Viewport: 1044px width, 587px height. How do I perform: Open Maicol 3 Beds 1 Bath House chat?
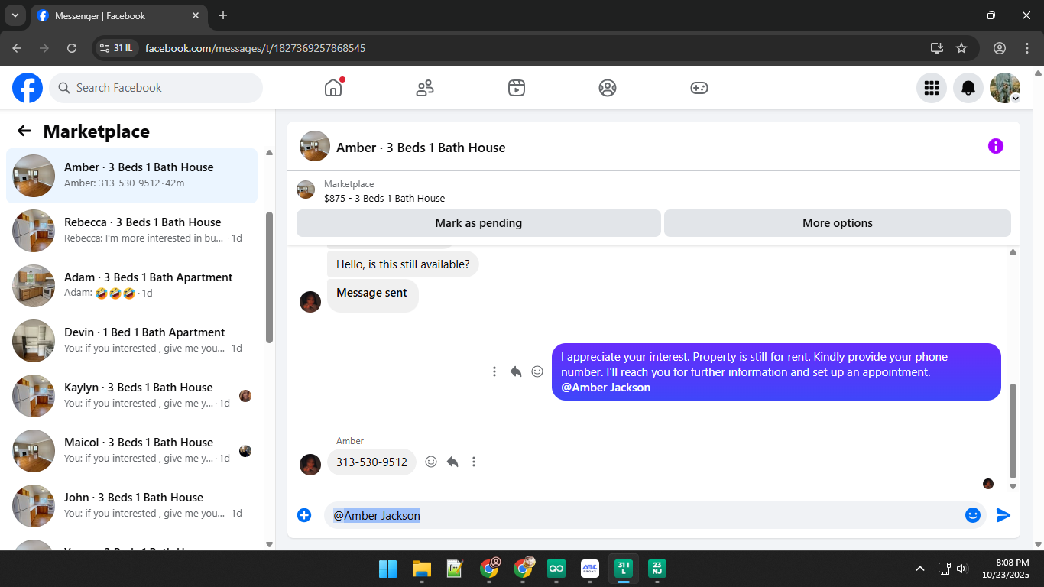[131, 451]
